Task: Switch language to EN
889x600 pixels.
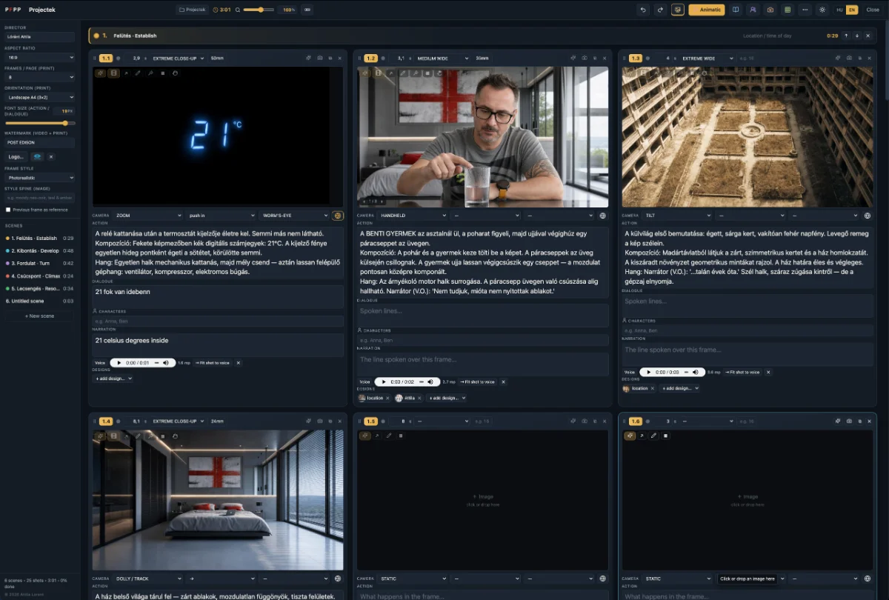Action: (x=852, y=10)
